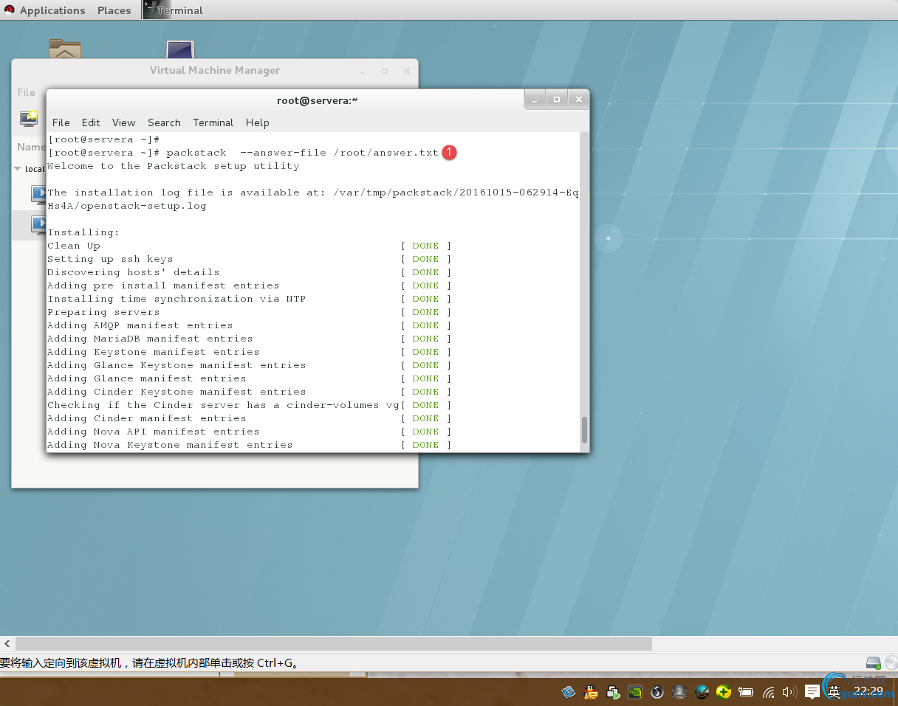Open the Terminal menu in the terminal menubar
898x706 pixels.
pyautogui.click(x=213, y=122)
